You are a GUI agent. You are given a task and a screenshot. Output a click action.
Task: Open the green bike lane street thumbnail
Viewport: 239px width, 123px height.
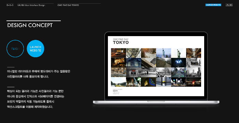(x=179, y=72)
